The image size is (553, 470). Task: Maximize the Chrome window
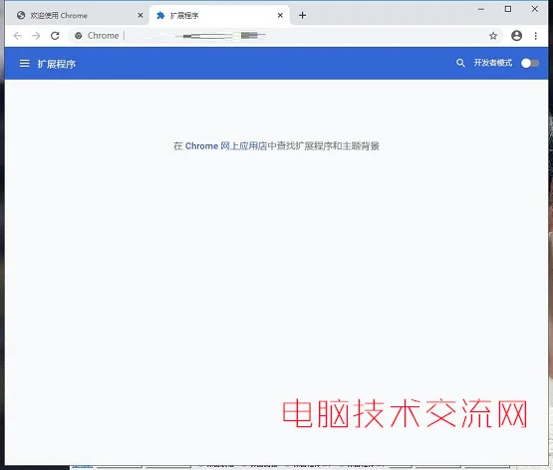pos(508,9)
